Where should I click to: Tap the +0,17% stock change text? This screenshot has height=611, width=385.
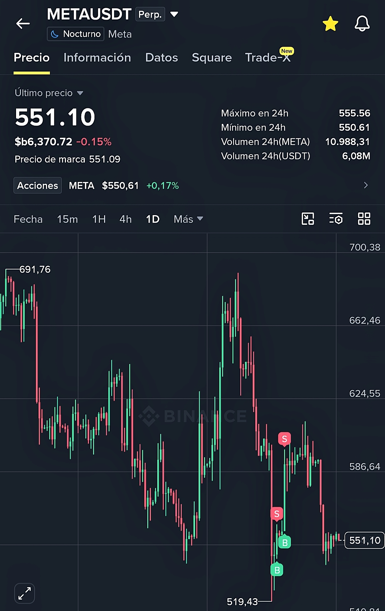click(163, 185)
